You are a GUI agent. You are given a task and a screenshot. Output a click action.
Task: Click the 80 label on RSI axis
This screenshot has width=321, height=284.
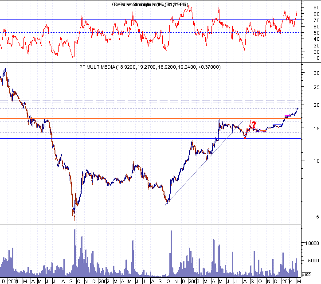tap(316, 14)
